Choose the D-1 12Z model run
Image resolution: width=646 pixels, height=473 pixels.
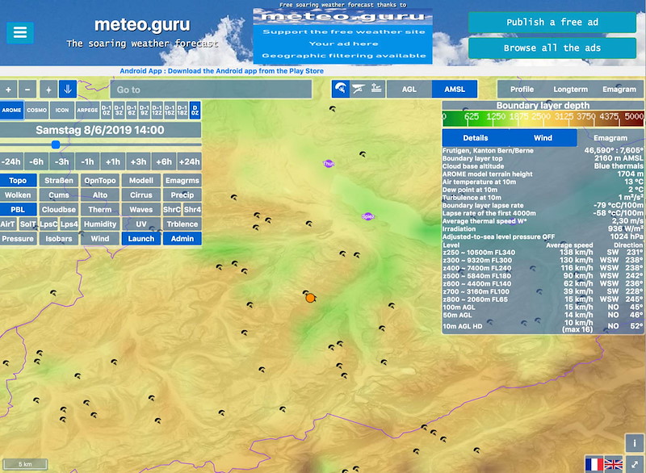pyautogui.click(x=157, y=111)
